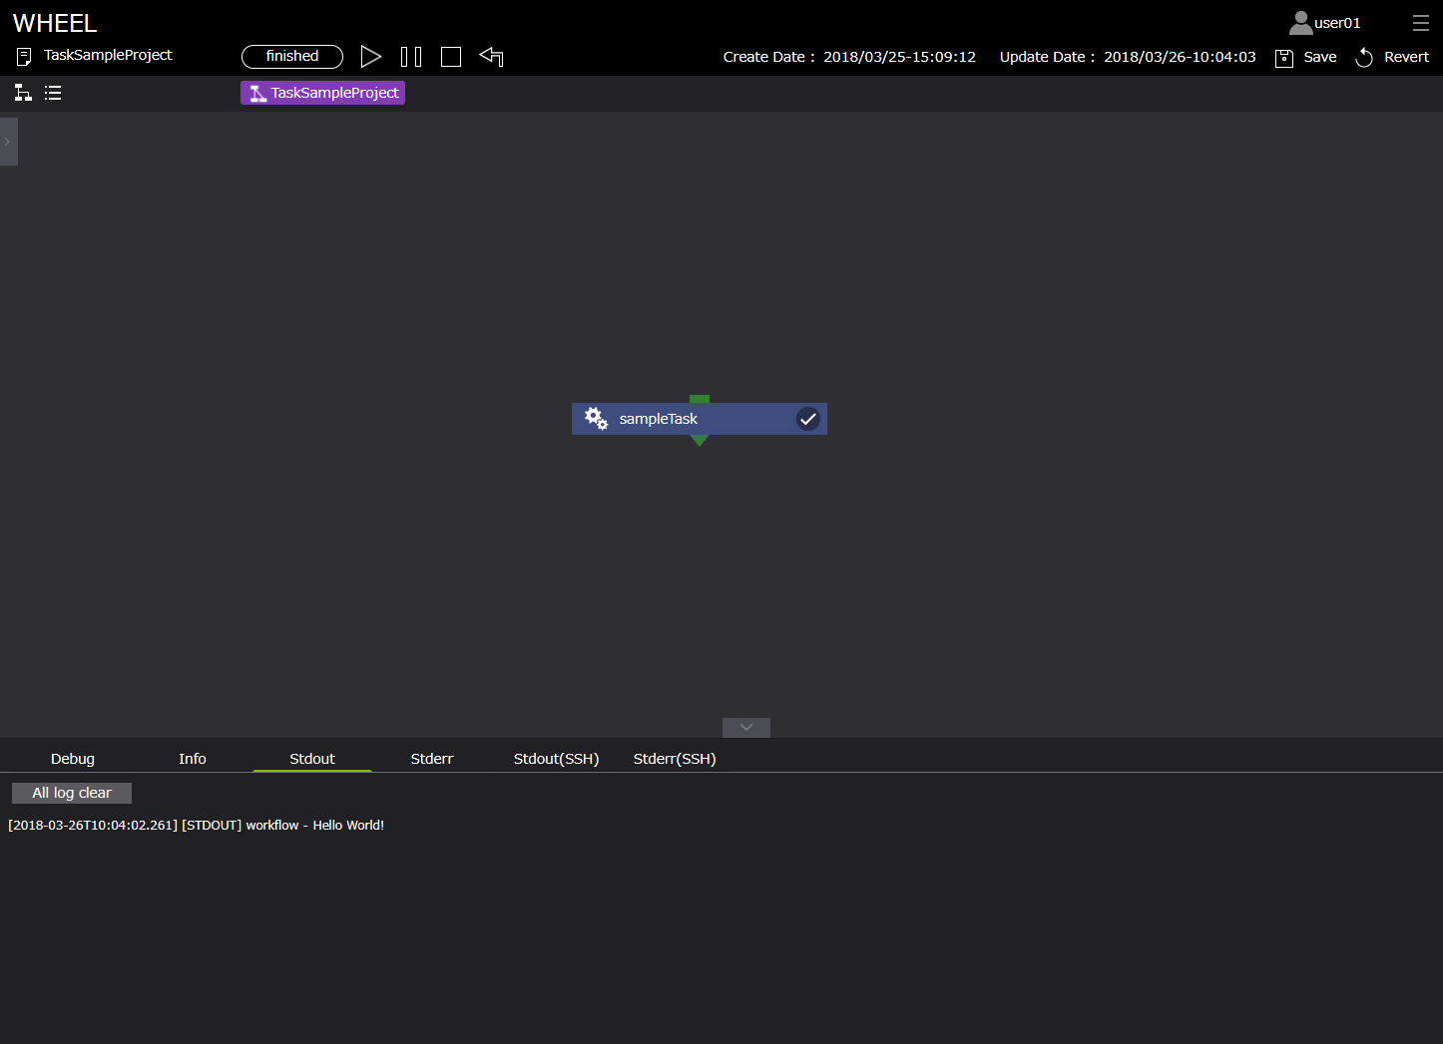The image size is (1443, 1044).
Task: Switch to workflow graph view icon
Action: [x=23, y=93]
